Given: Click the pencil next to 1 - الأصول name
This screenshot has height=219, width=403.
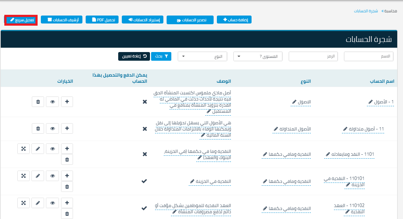Looking at the screenshot, I should 370,102.
